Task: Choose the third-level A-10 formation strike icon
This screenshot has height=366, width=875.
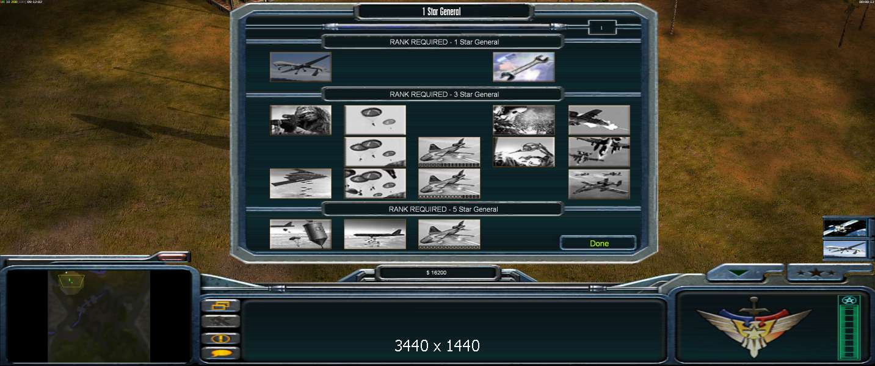Action: 599,184
